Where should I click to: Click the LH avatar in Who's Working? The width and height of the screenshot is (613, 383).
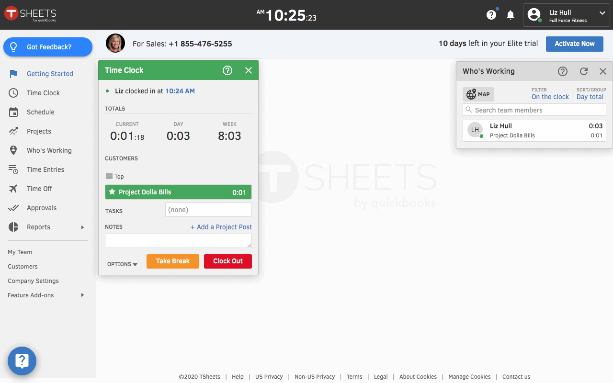point(475,130)
